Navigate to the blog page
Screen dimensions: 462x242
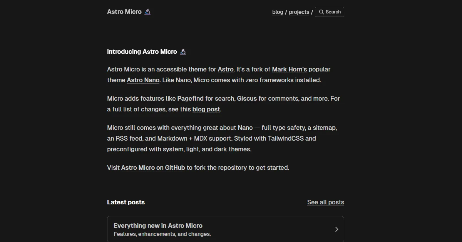coord(278,12)
